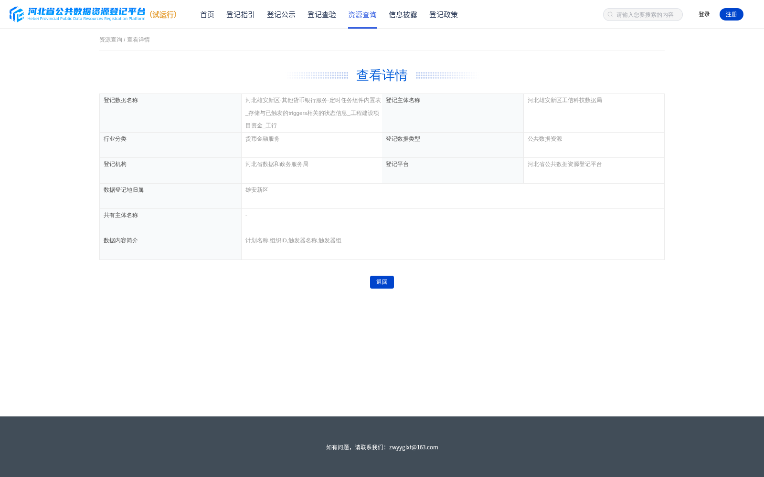Click the 登记数据类型 label cell

[453, 145]
